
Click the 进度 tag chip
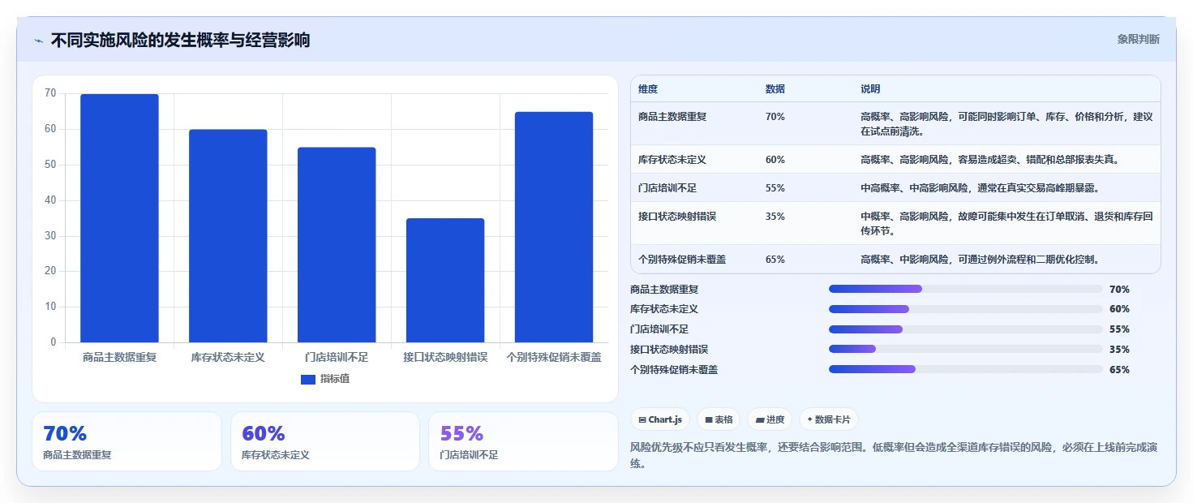[x=770, y=419]
